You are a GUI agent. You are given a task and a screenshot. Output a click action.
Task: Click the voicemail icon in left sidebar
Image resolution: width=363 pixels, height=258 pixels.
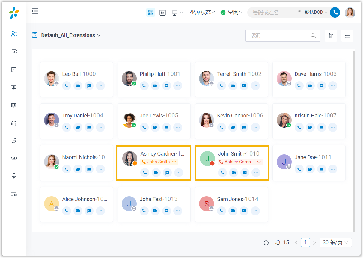pos(14,158)
